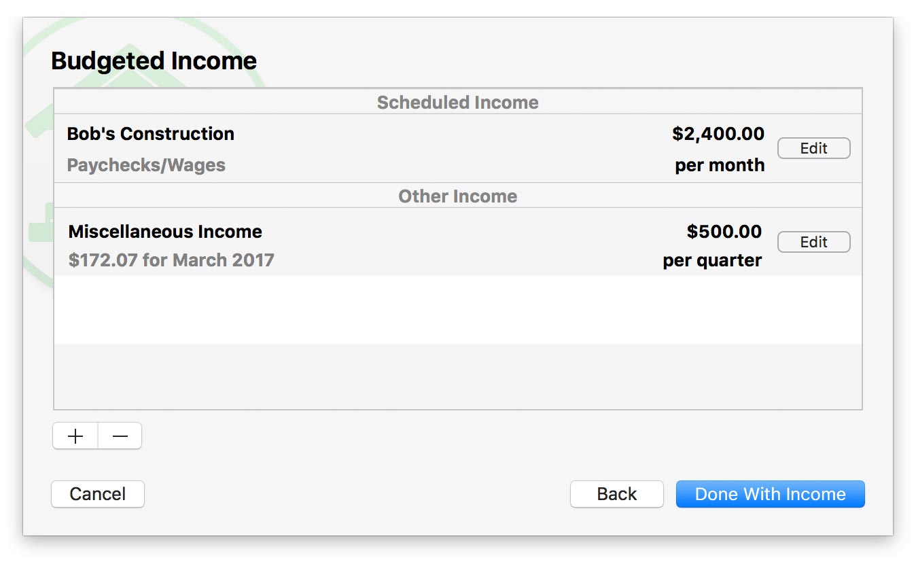916x564 pixels.
Task: Click the Paychecks/Wages category label
Action: pyautogui.click(x=146, y=165)
